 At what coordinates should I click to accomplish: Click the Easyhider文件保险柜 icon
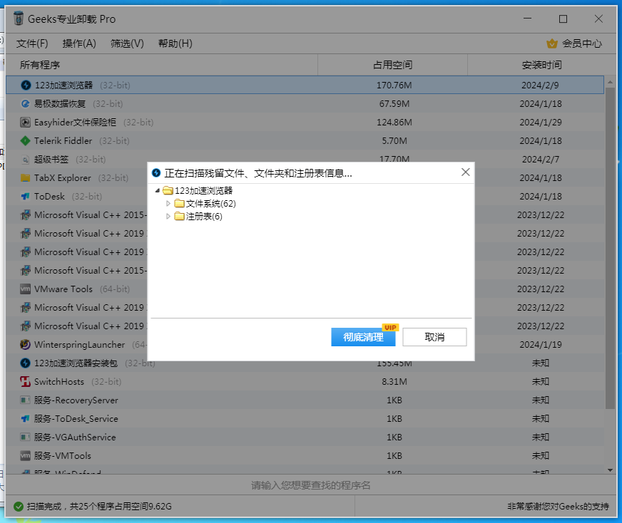tap(26, 123)
